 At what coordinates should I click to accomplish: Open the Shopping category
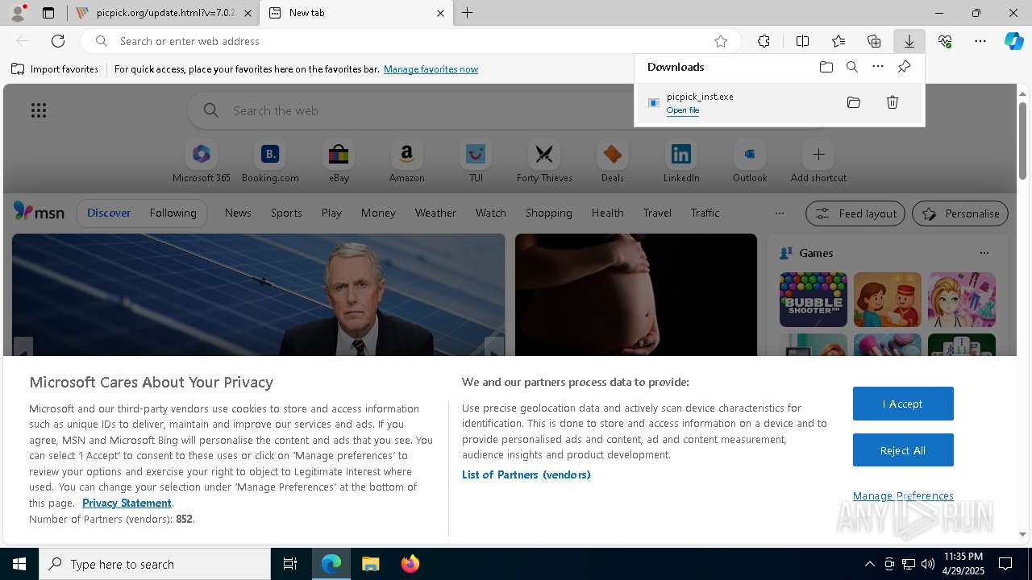[549, 213]
